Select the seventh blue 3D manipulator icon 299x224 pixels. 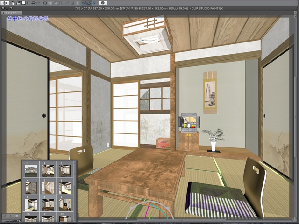[41, 19]
